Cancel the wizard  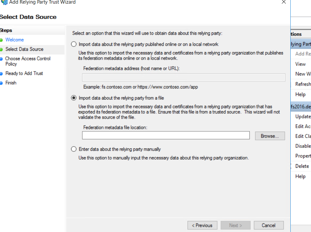click(x=268, y=225)
